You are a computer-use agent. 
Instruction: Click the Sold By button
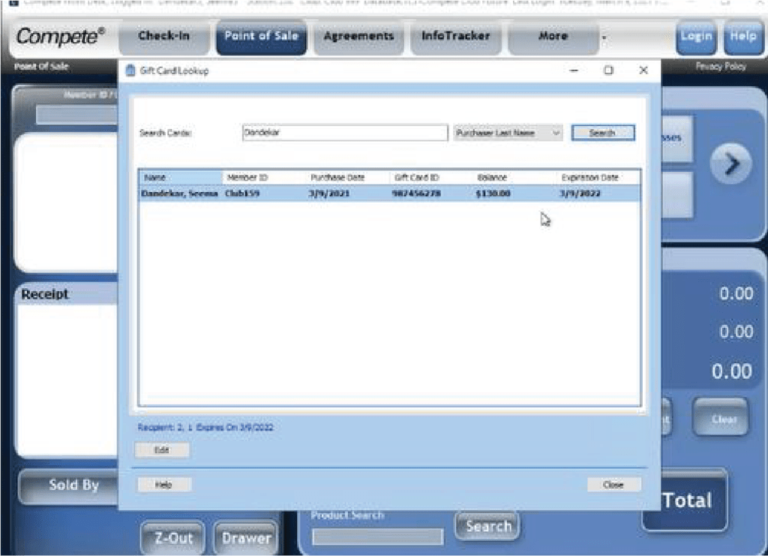tap(69, 486)
